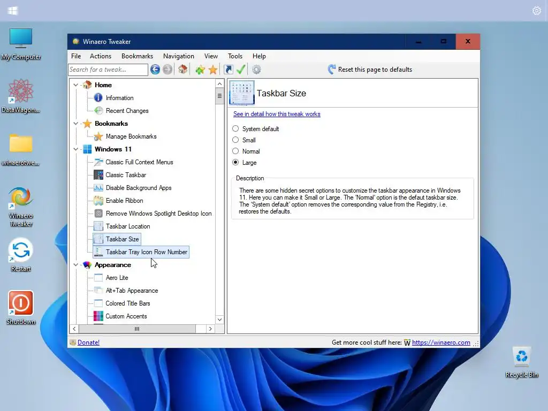
Task: Go to Home page toolbar icon
Action: (183, 70)
